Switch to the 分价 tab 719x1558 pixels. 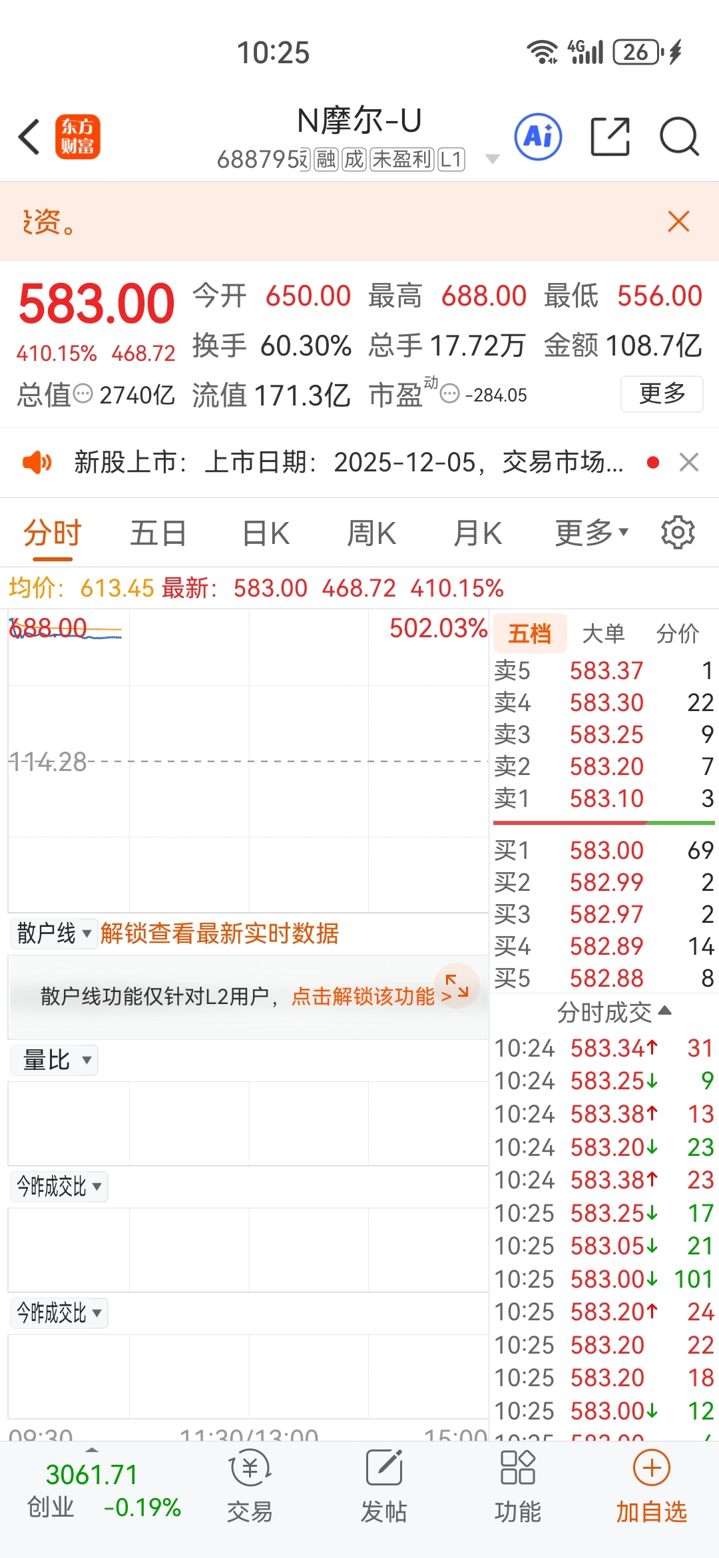coord(678,633)
